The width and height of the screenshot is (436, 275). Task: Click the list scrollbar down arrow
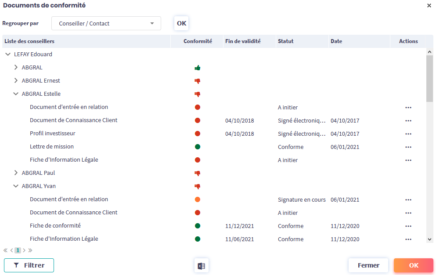click(429, 239)
